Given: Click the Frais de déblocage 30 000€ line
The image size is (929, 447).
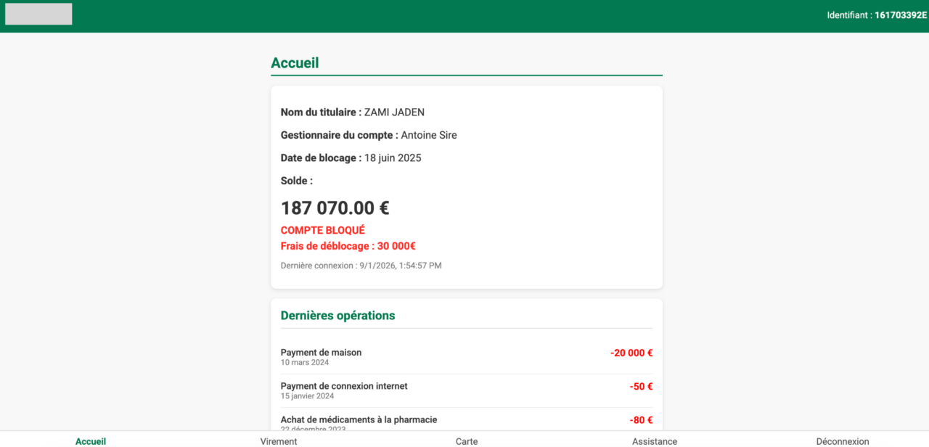Looking at the screenshot, I should coord(348,246).
